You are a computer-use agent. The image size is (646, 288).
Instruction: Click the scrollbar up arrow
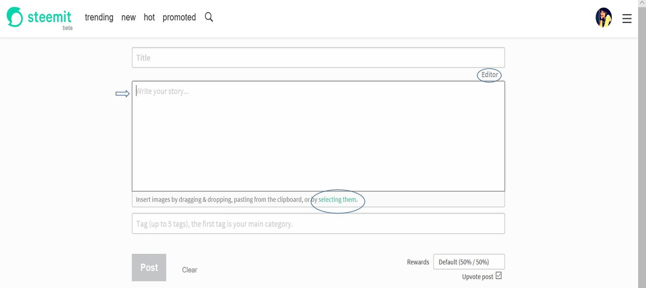642,3
